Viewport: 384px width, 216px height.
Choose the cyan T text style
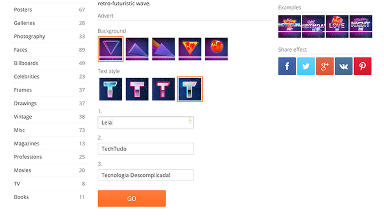[110, 89]
